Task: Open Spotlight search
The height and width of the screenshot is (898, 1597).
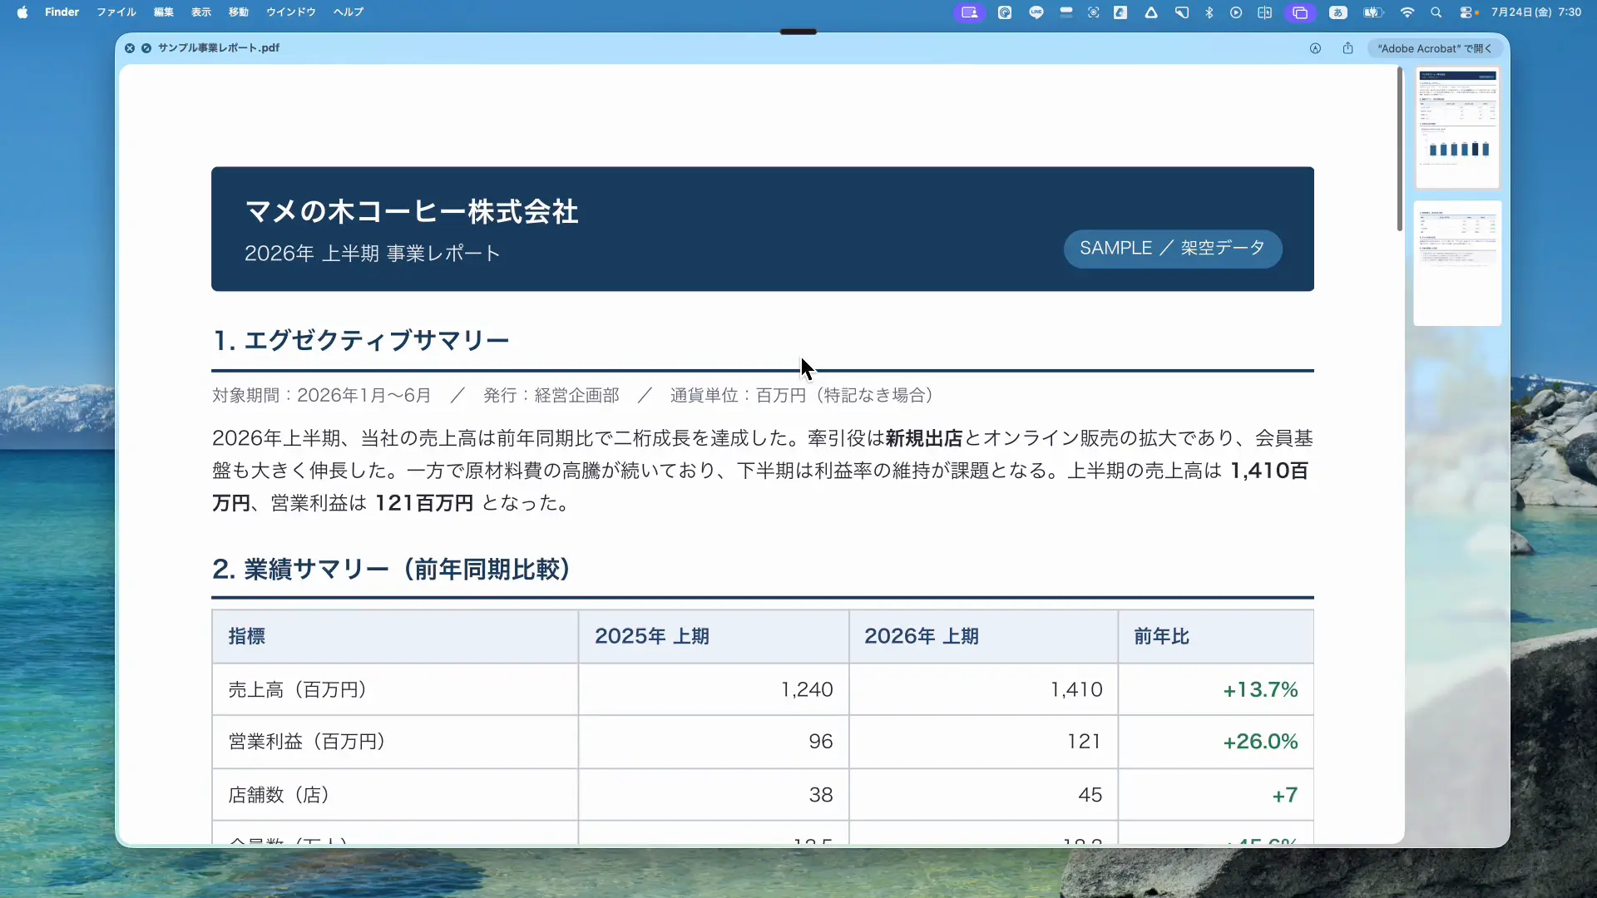Action: coord(1436,12)
